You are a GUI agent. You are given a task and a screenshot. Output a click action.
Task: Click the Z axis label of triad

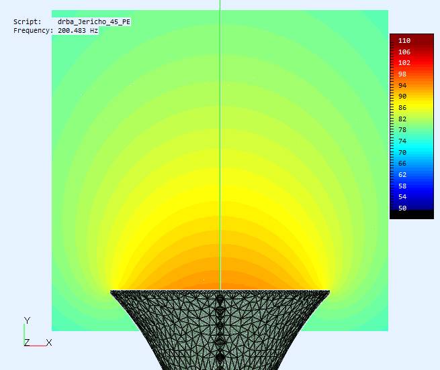point(27,343)
